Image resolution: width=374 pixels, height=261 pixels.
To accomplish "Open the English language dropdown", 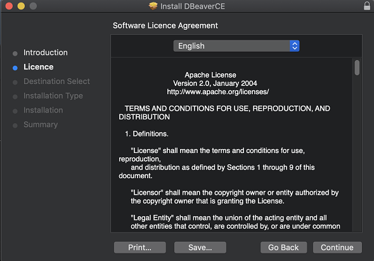I will [x=236, y=46].
